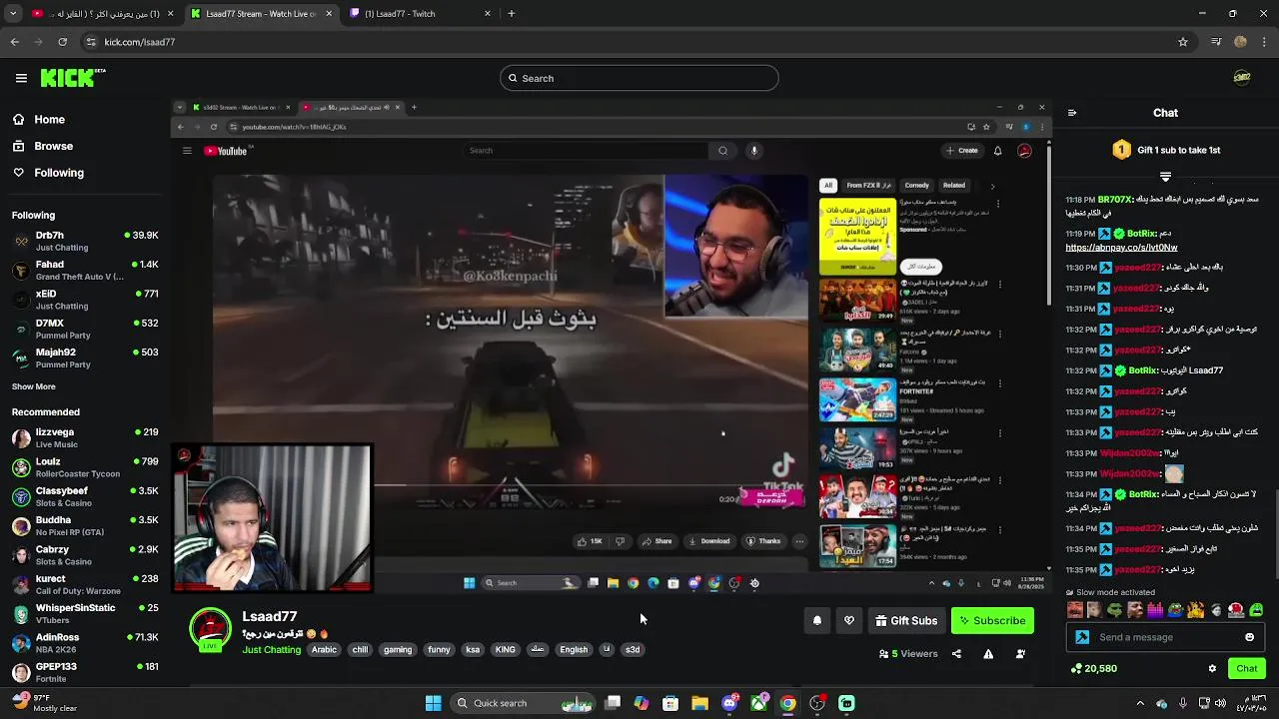Click the gaming tag
The image size is (1279, 719).
click(x=398, y=649)
